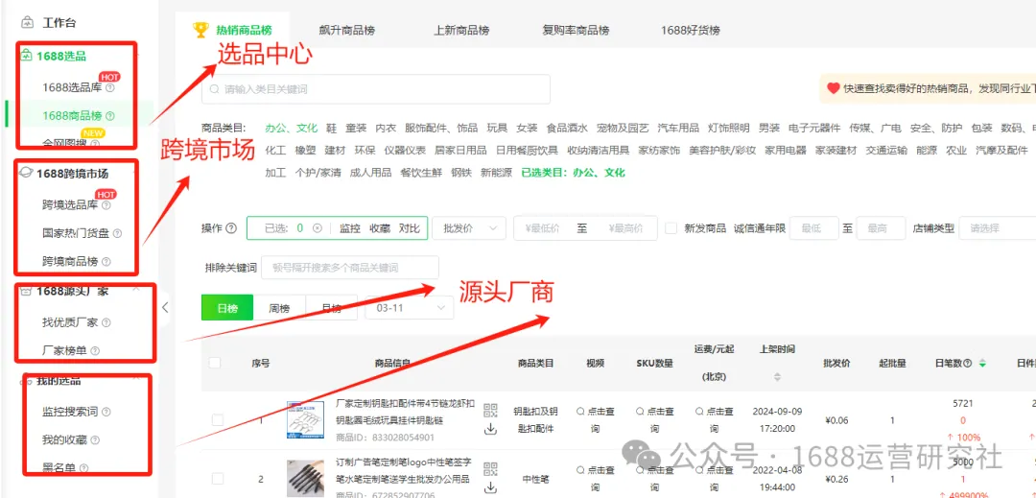This screenshot has width=1036, height=498.
Task: Sort by 日笔数 using the green arrow
Action: coord(982,364)
